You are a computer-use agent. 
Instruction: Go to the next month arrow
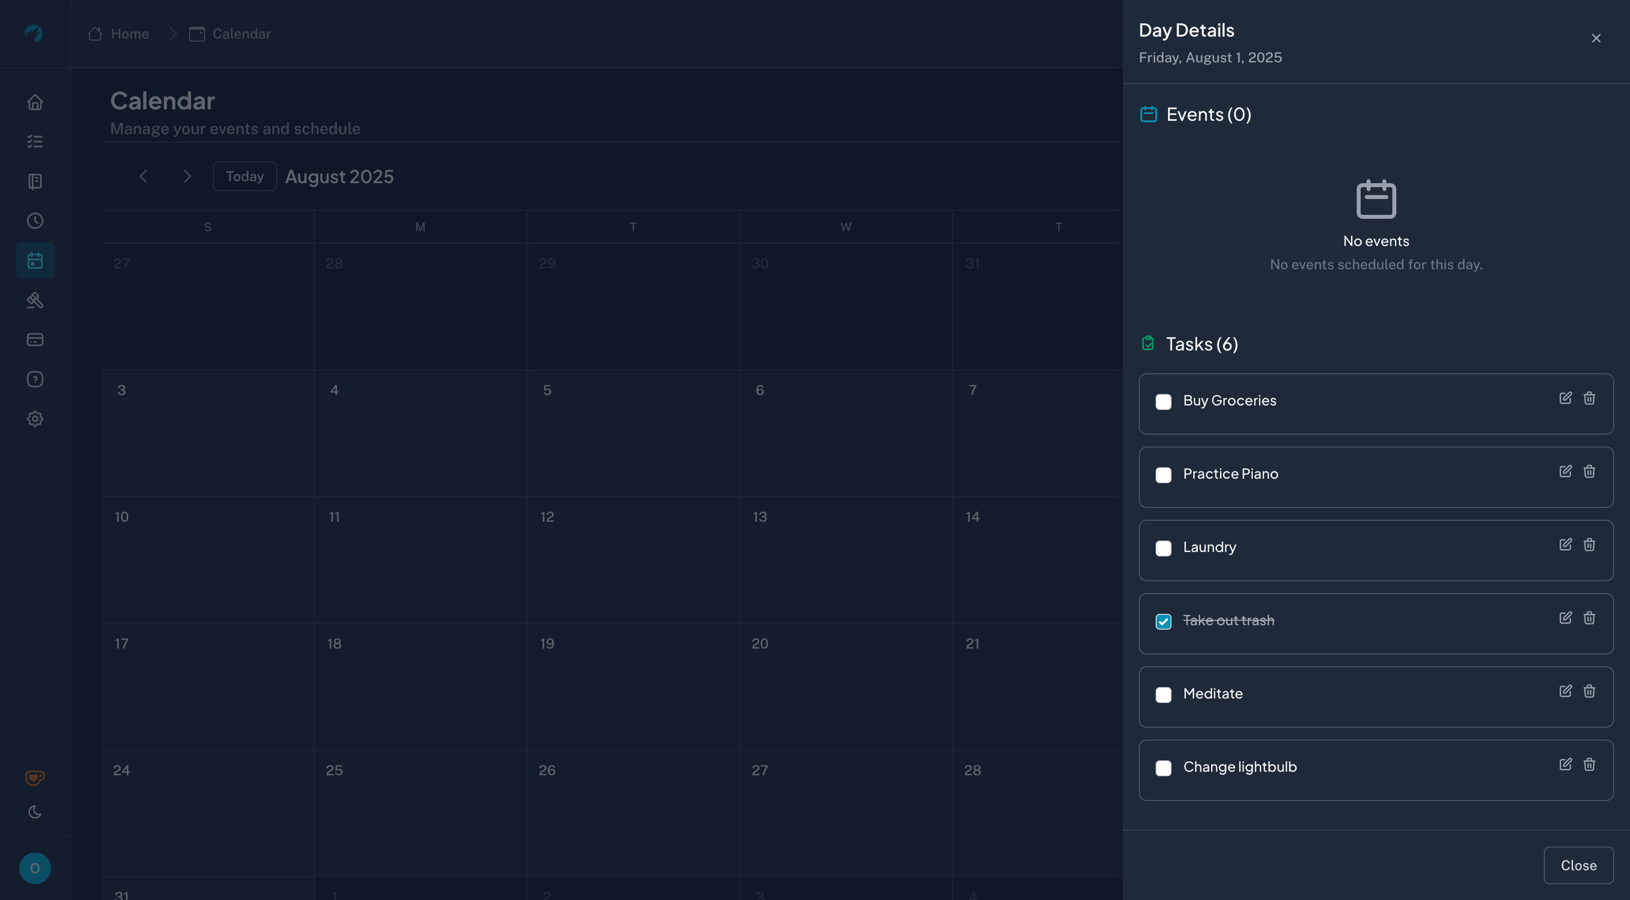[x=187, y=176]
